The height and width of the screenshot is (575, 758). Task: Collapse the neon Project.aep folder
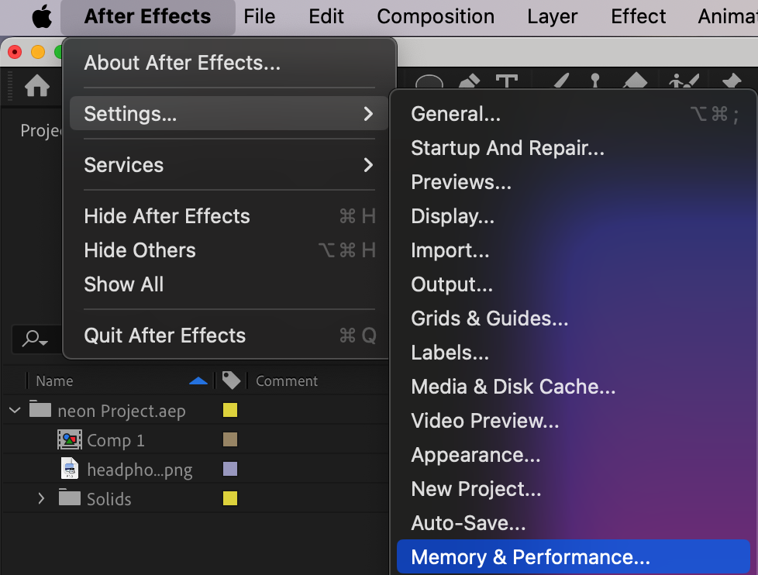(15, 411)
